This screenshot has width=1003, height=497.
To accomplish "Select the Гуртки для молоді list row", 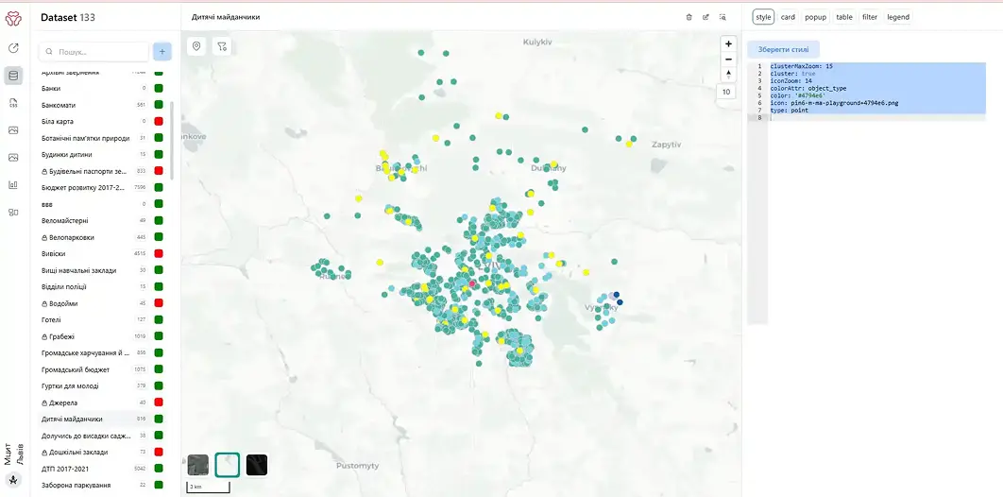I will coord(103,386).
